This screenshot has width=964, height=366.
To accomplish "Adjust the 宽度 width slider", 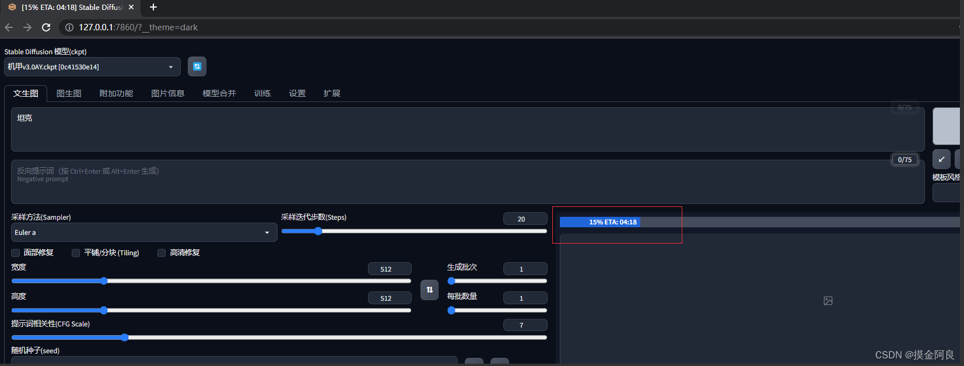I will (211, 281).
